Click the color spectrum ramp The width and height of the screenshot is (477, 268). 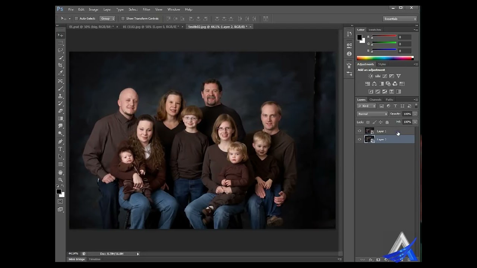click(385, 58)
